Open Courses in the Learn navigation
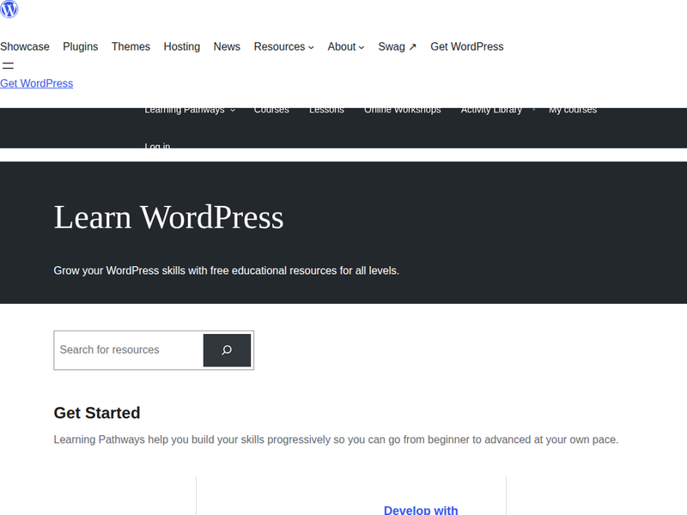Viewport: 687px width, 515px height. point(271,111)
